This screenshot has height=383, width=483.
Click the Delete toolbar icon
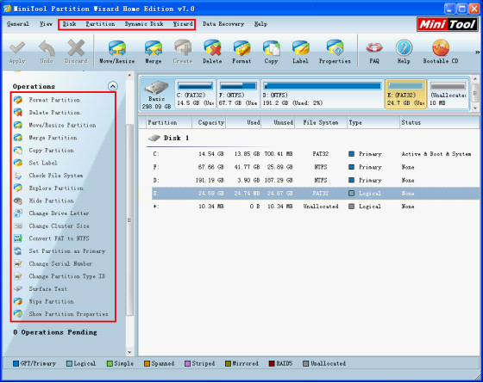point(212,52)
